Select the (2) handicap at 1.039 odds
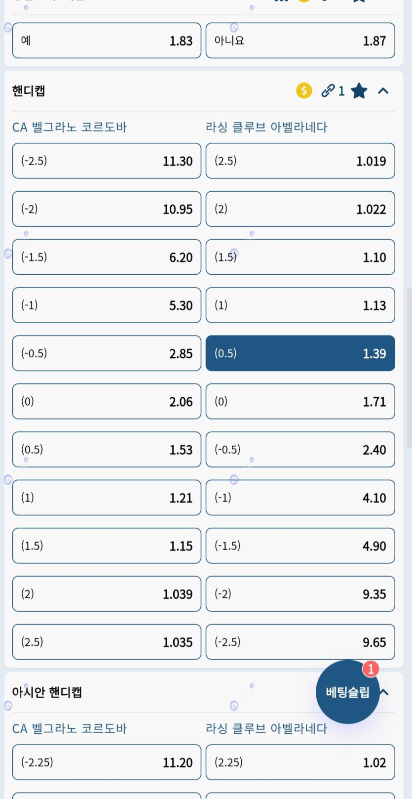The height and width of the screenshot is (799, 412). tap(107, 593)
